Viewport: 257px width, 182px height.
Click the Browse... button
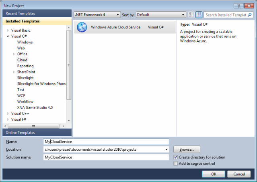click(187, 149)
